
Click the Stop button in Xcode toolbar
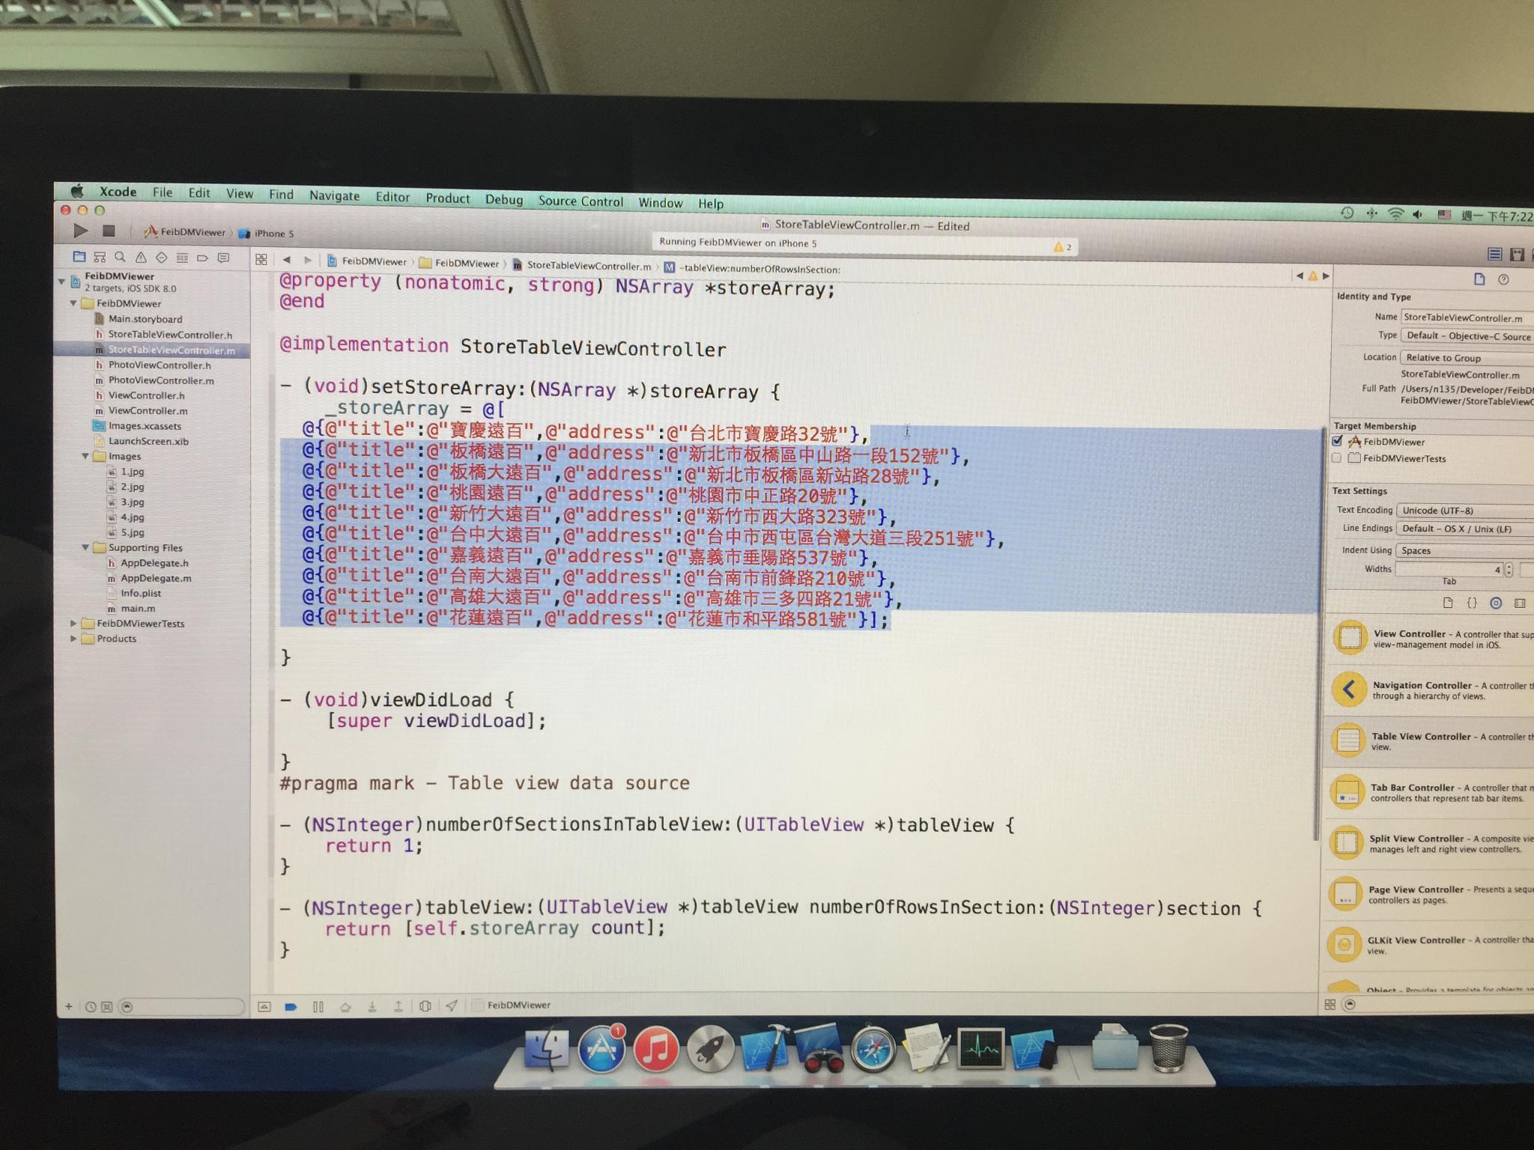[x=109, y=231]
